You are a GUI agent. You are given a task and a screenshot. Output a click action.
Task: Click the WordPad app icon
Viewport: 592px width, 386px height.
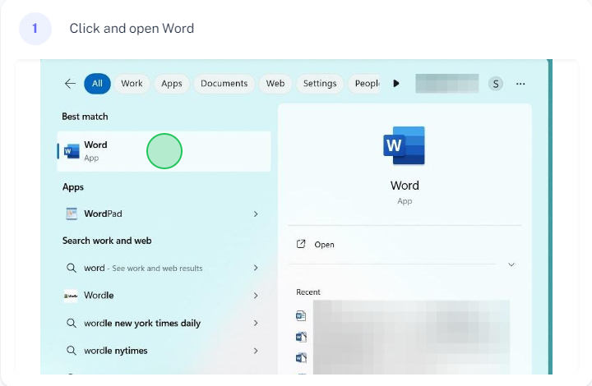coord(72,214)
